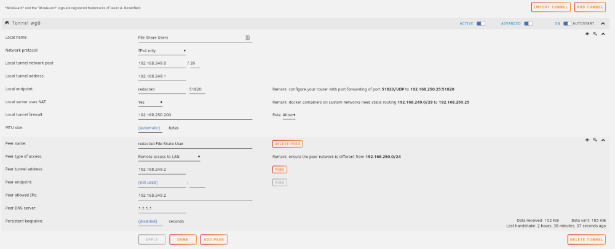This screenshot has width=615, height=249.
Task: Toggle the AUTOSTART switch
Action: [x=568, y=23]
